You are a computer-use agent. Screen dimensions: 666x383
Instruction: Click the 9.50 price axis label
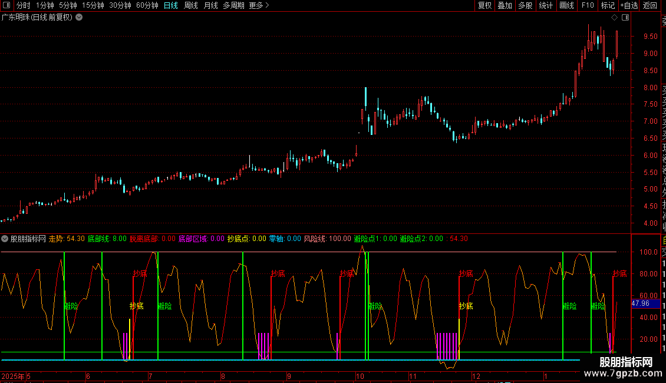[x=651, y=37]
